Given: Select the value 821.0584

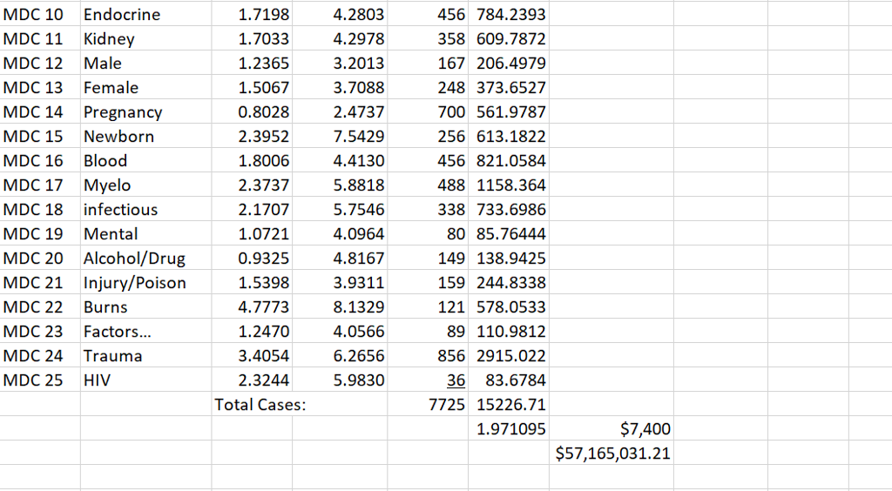Looking at the screenshot, I should pos(509,161).
